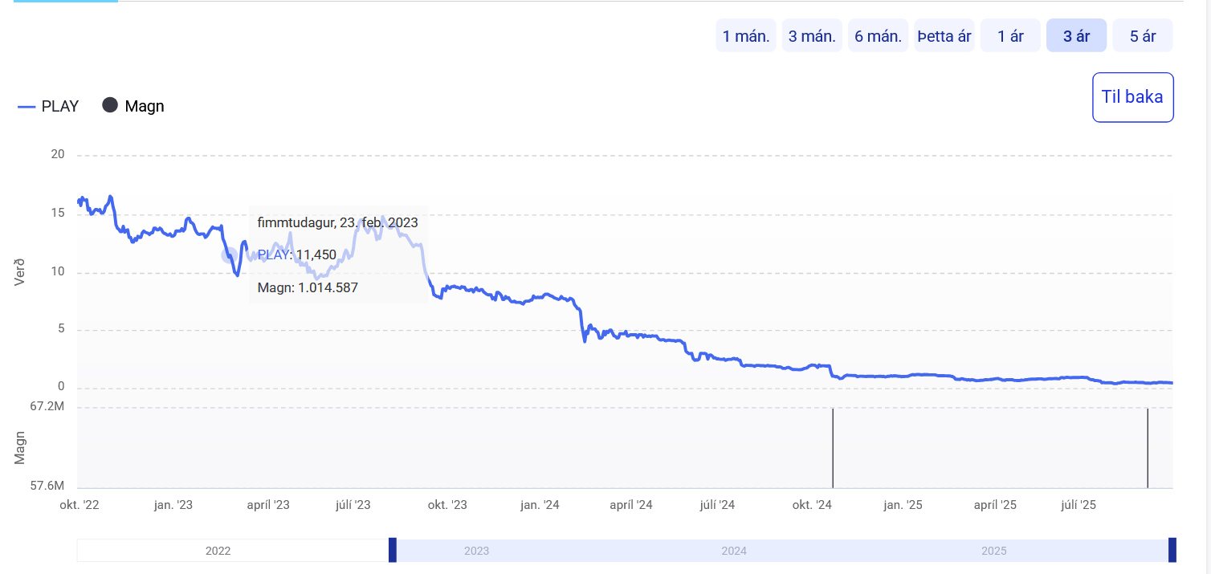
Task: Click the 2025 section in the navigator
Action: tap(993, 551)
